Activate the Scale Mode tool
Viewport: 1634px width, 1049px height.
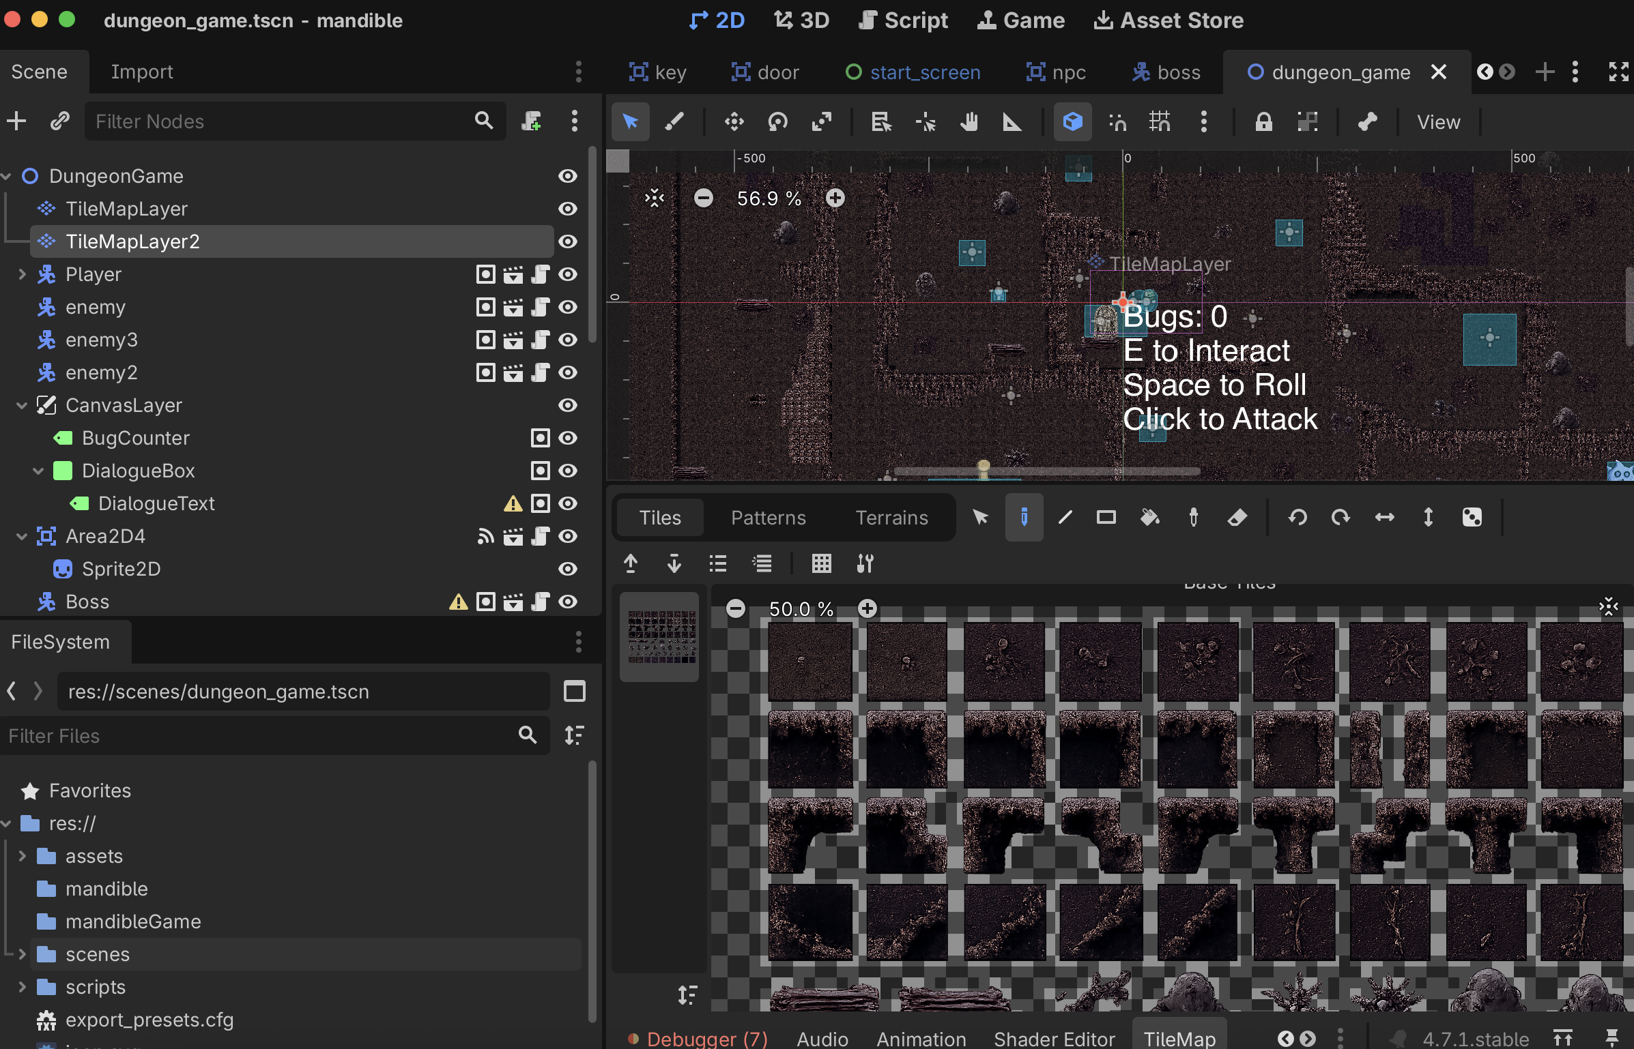[822, 122]
